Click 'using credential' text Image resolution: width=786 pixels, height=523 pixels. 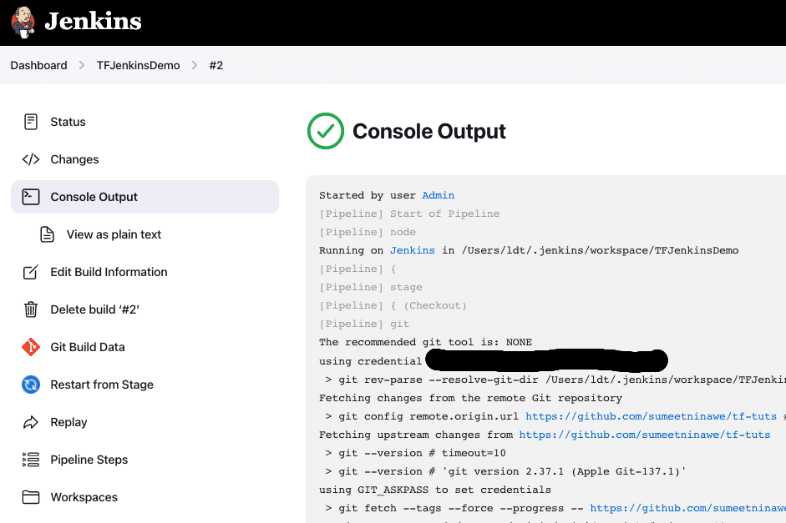(x=370, y=361)
